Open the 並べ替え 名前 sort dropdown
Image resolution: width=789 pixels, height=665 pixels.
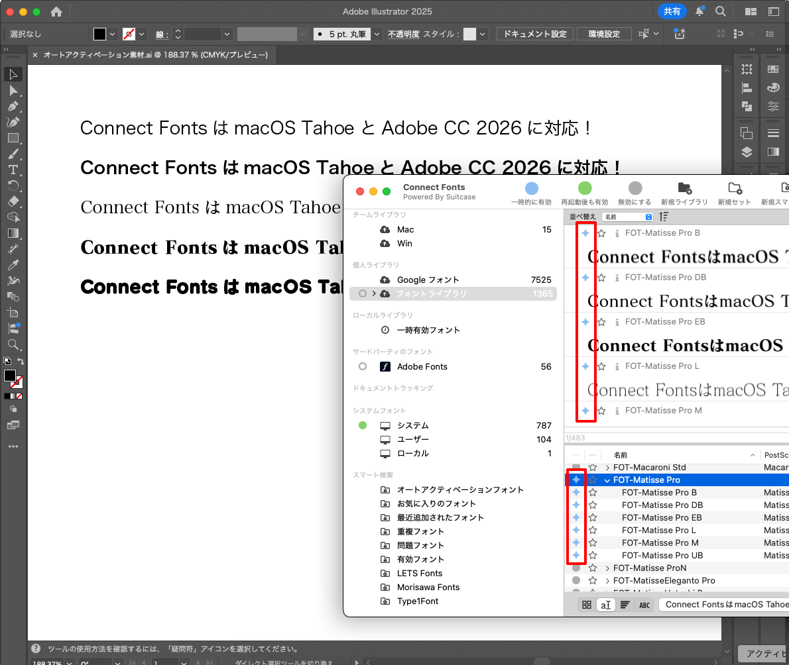(628, 217)
